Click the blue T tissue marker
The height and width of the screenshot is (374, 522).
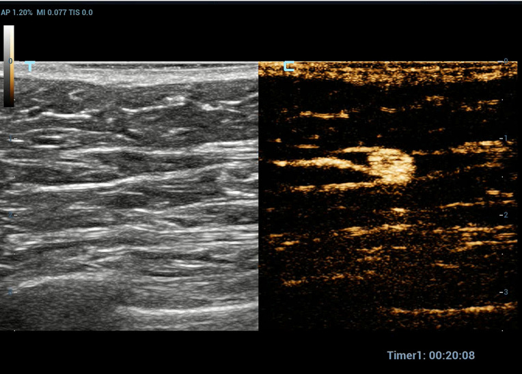30,66
